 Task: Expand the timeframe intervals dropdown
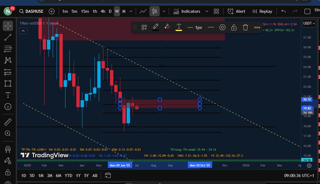point(131,11)
